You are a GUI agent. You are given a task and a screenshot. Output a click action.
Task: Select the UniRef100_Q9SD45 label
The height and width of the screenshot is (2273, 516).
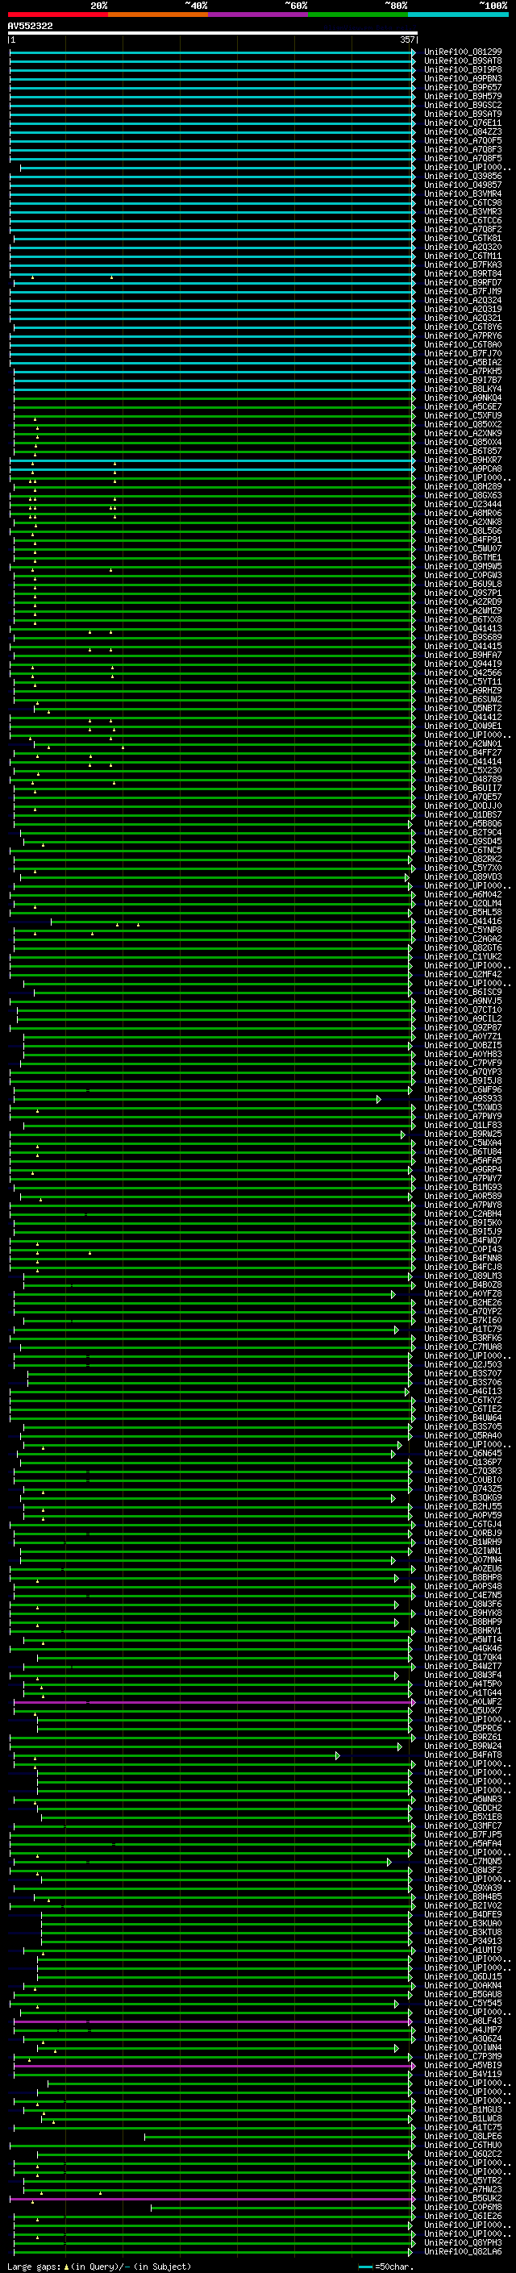click(463, 841)
